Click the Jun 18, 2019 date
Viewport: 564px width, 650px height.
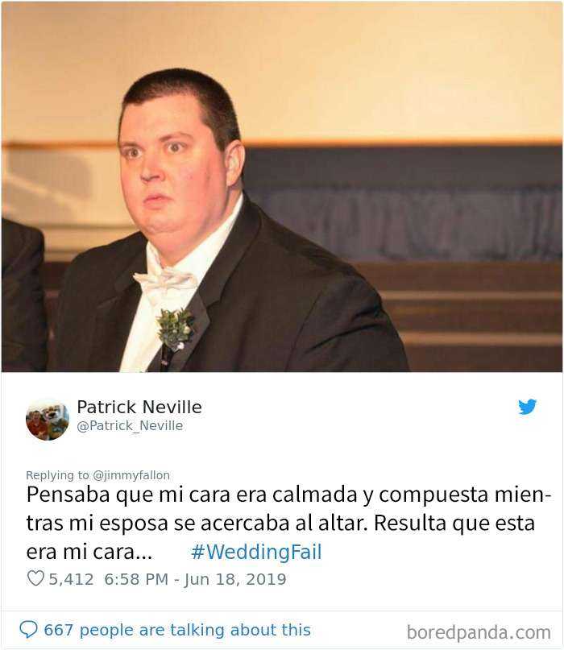pos(235,580)
